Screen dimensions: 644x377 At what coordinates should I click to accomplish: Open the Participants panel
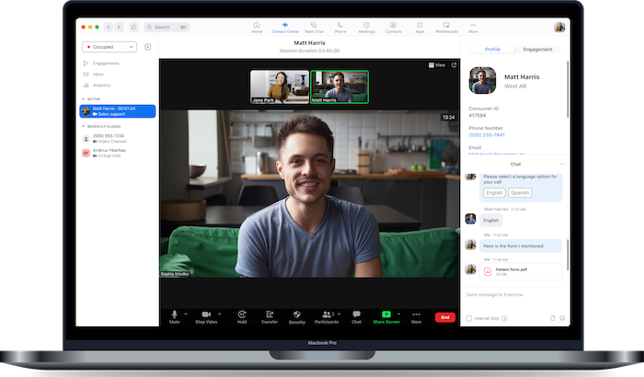point(326,314)
